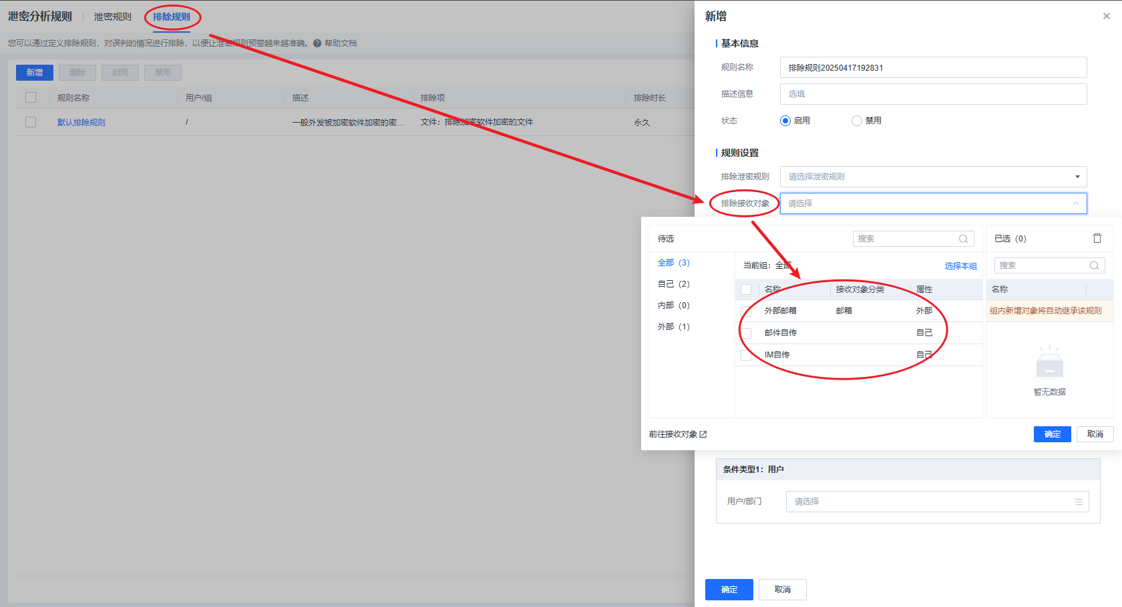The width and height of the screenshot is (1122, 607).
Task: Collapse the 排除接收对象 dropdown
Action: (x=1075, y=203)
